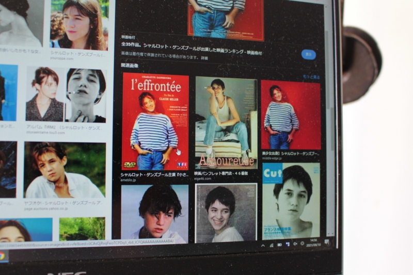Click the もっと見る link
The width and height of the screenshot is (413, 275).
pos(311,77)
